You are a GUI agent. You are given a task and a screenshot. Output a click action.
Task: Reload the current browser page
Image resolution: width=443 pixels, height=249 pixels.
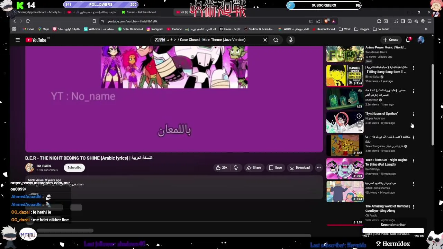(x=28, y=21)
